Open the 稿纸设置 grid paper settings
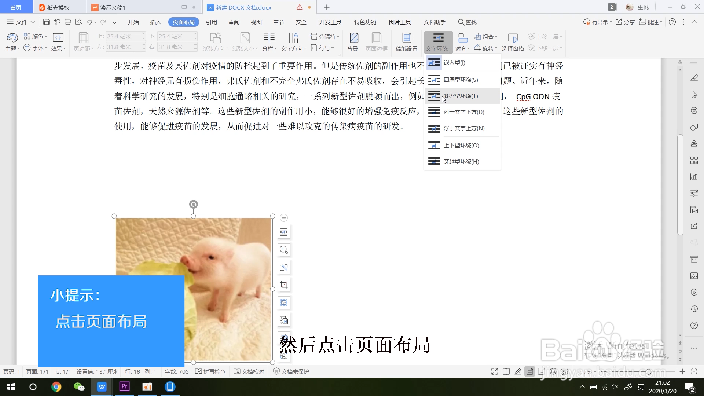The height and width of the screenshot is (396, 704). tap(406, 41)
